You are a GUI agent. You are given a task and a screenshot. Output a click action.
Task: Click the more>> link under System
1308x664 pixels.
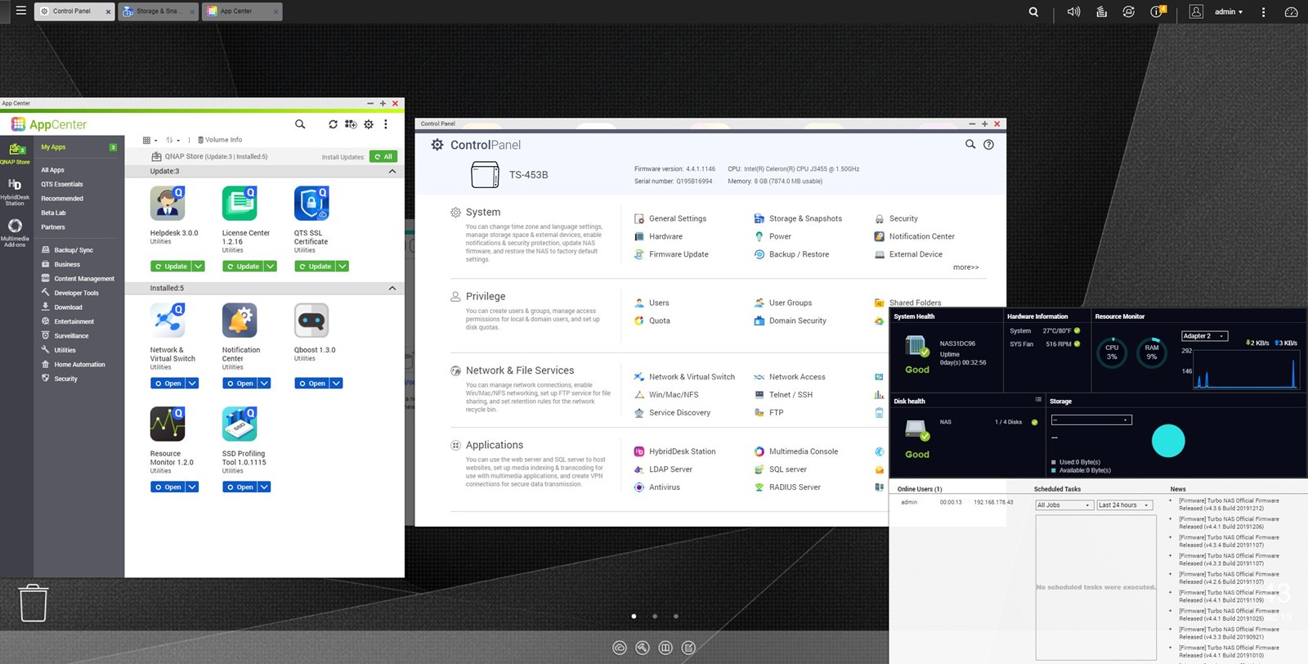pyautogui.click(x=965, y=267)
